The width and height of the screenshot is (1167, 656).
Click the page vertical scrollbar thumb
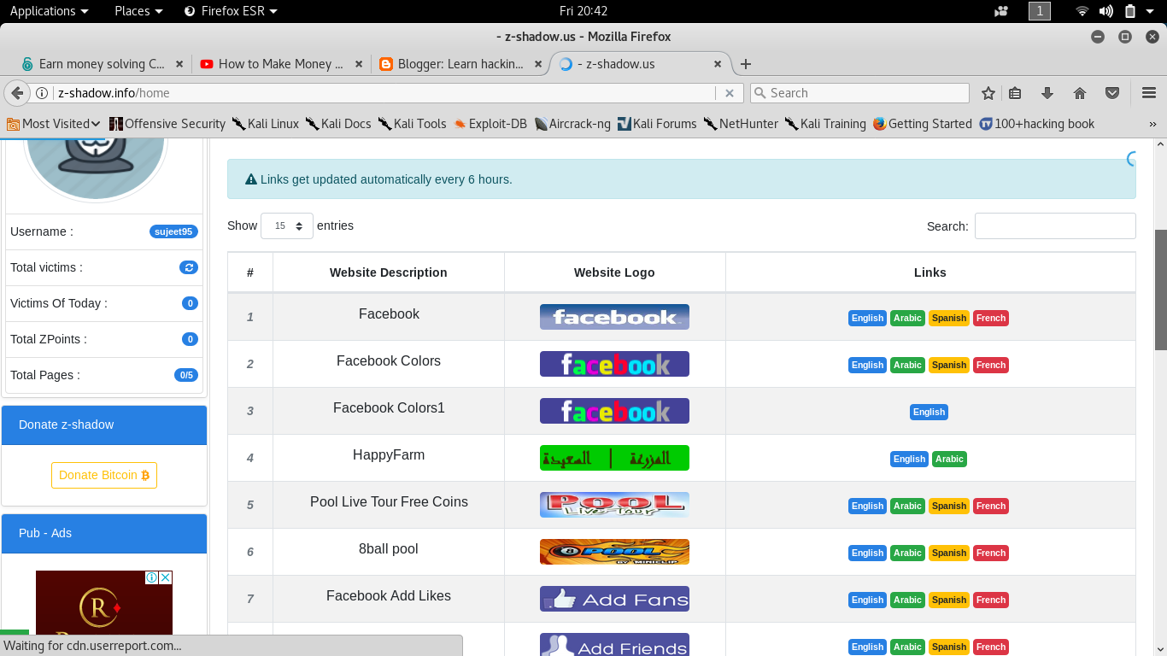click(1160, 290)
